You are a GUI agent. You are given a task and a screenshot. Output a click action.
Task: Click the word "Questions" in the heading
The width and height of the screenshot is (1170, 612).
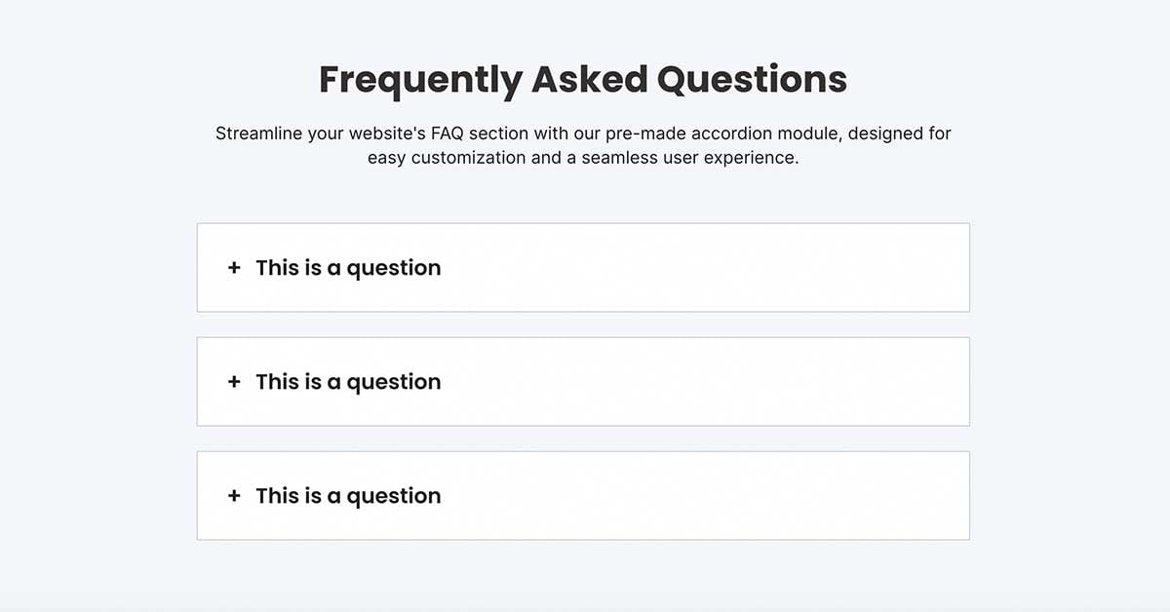[752, 80]
